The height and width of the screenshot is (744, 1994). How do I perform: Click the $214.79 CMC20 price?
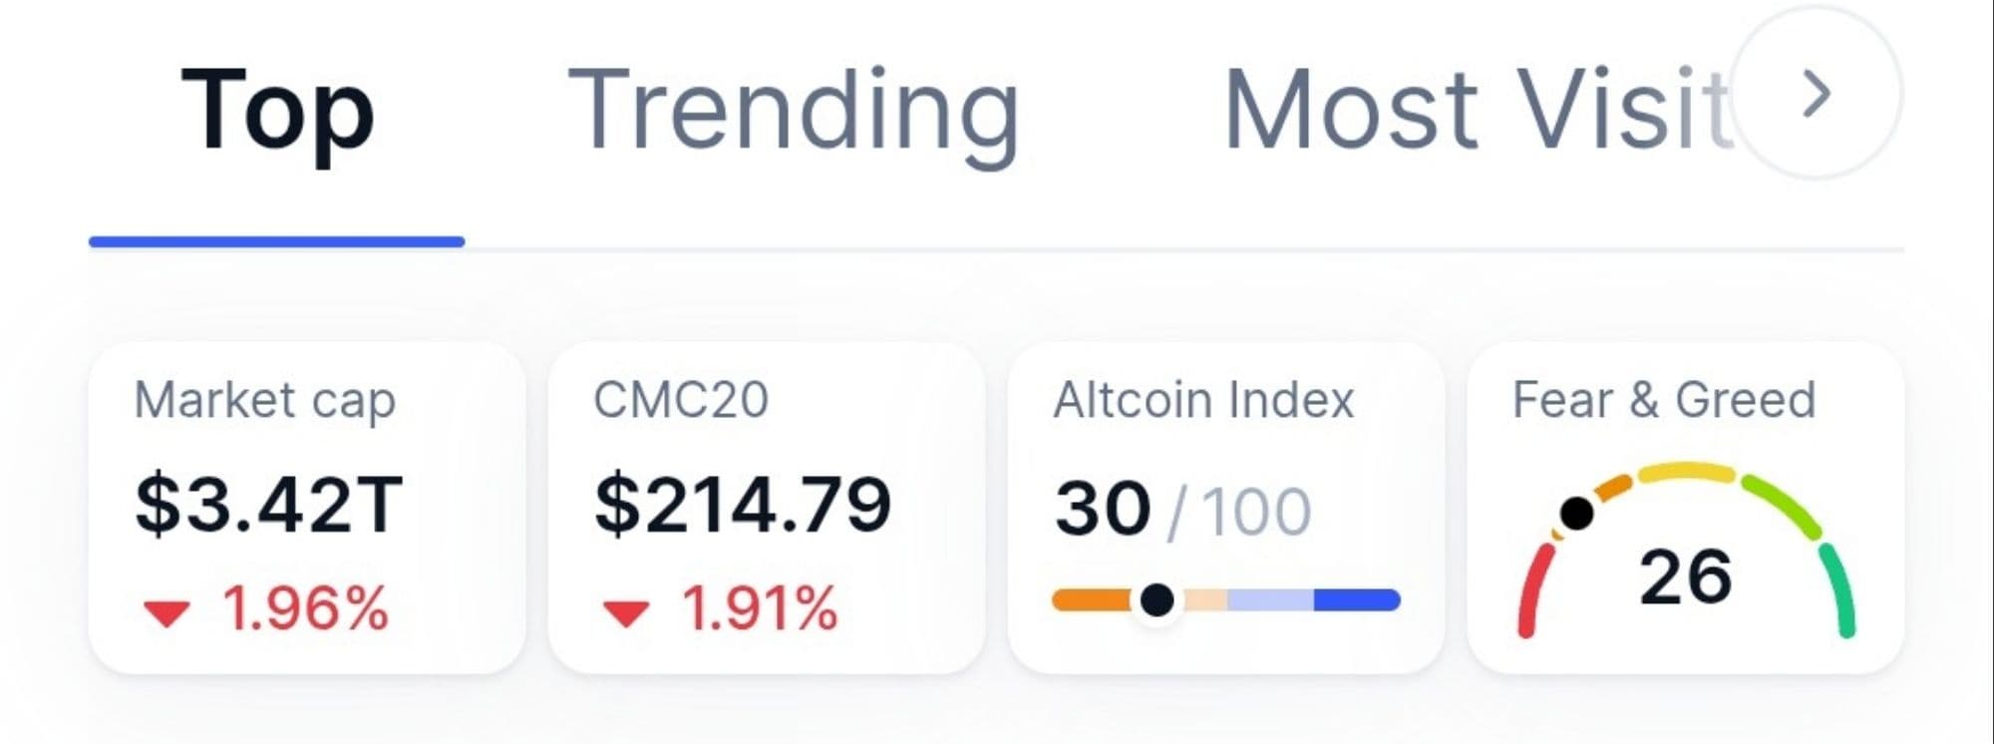743,506
